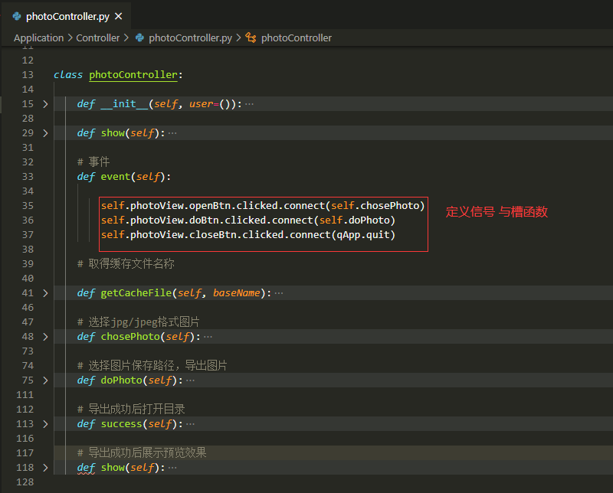
Task: Click the comment '# 选择jpg/jpeg格式图片'
Action: [139, 322]
